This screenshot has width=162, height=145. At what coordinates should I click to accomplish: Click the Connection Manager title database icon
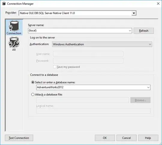click(4, 4)
